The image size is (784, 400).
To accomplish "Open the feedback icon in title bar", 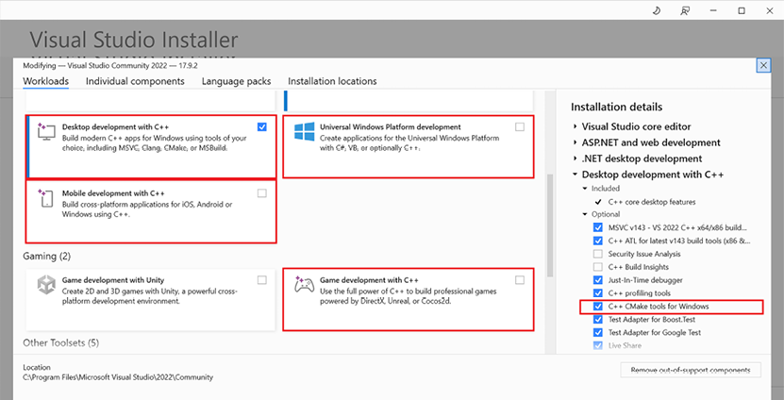I will coord(685,10).
